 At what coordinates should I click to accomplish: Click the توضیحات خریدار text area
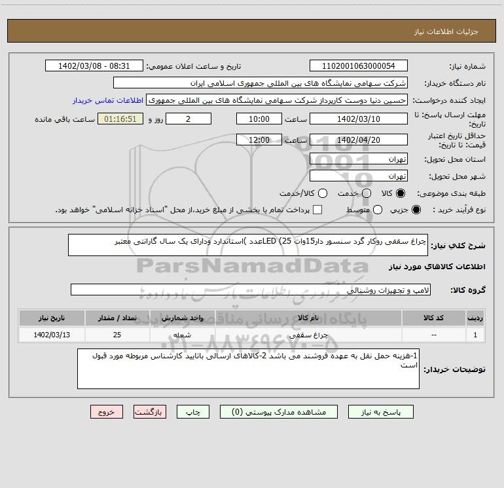[x=248, y=369]
